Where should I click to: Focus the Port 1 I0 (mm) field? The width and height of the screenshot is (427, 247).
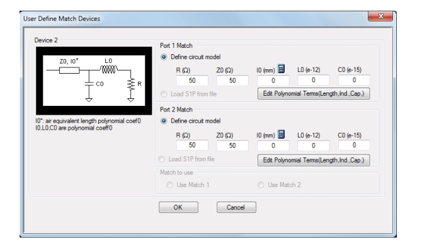pyautogui.click(x=273, y=80)
